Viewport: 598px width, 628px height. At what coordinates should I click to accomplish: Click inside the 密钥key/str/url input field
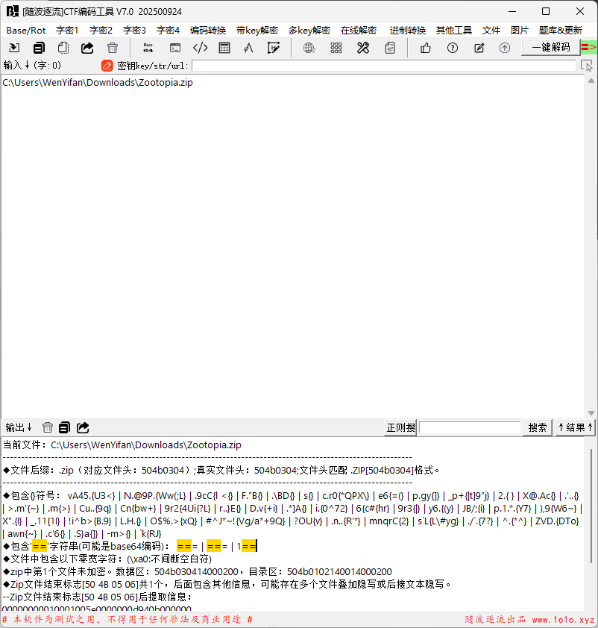point(373,65)
